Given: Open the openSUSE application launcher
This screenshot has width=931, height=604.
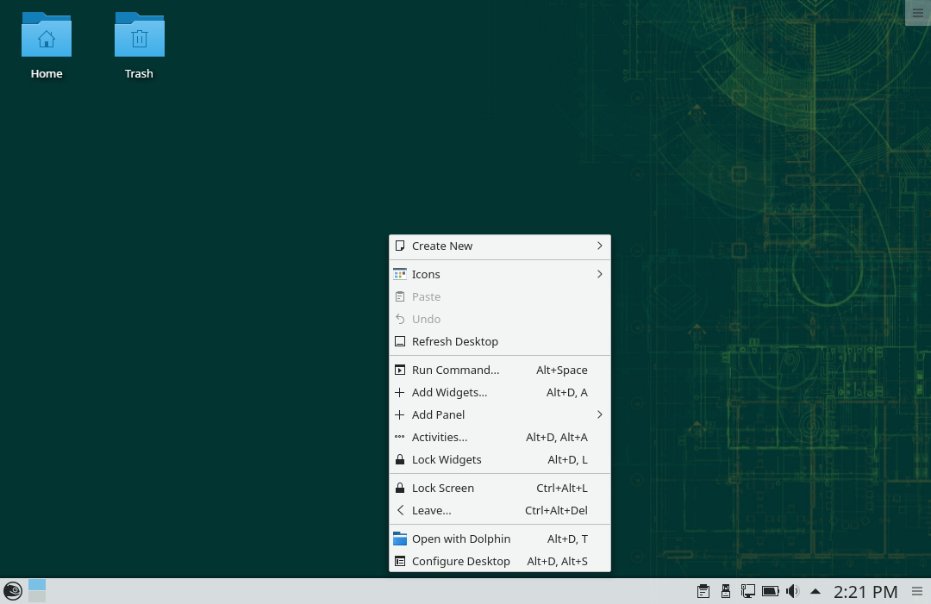Looking at the screenshot, I should coord(13,591).
